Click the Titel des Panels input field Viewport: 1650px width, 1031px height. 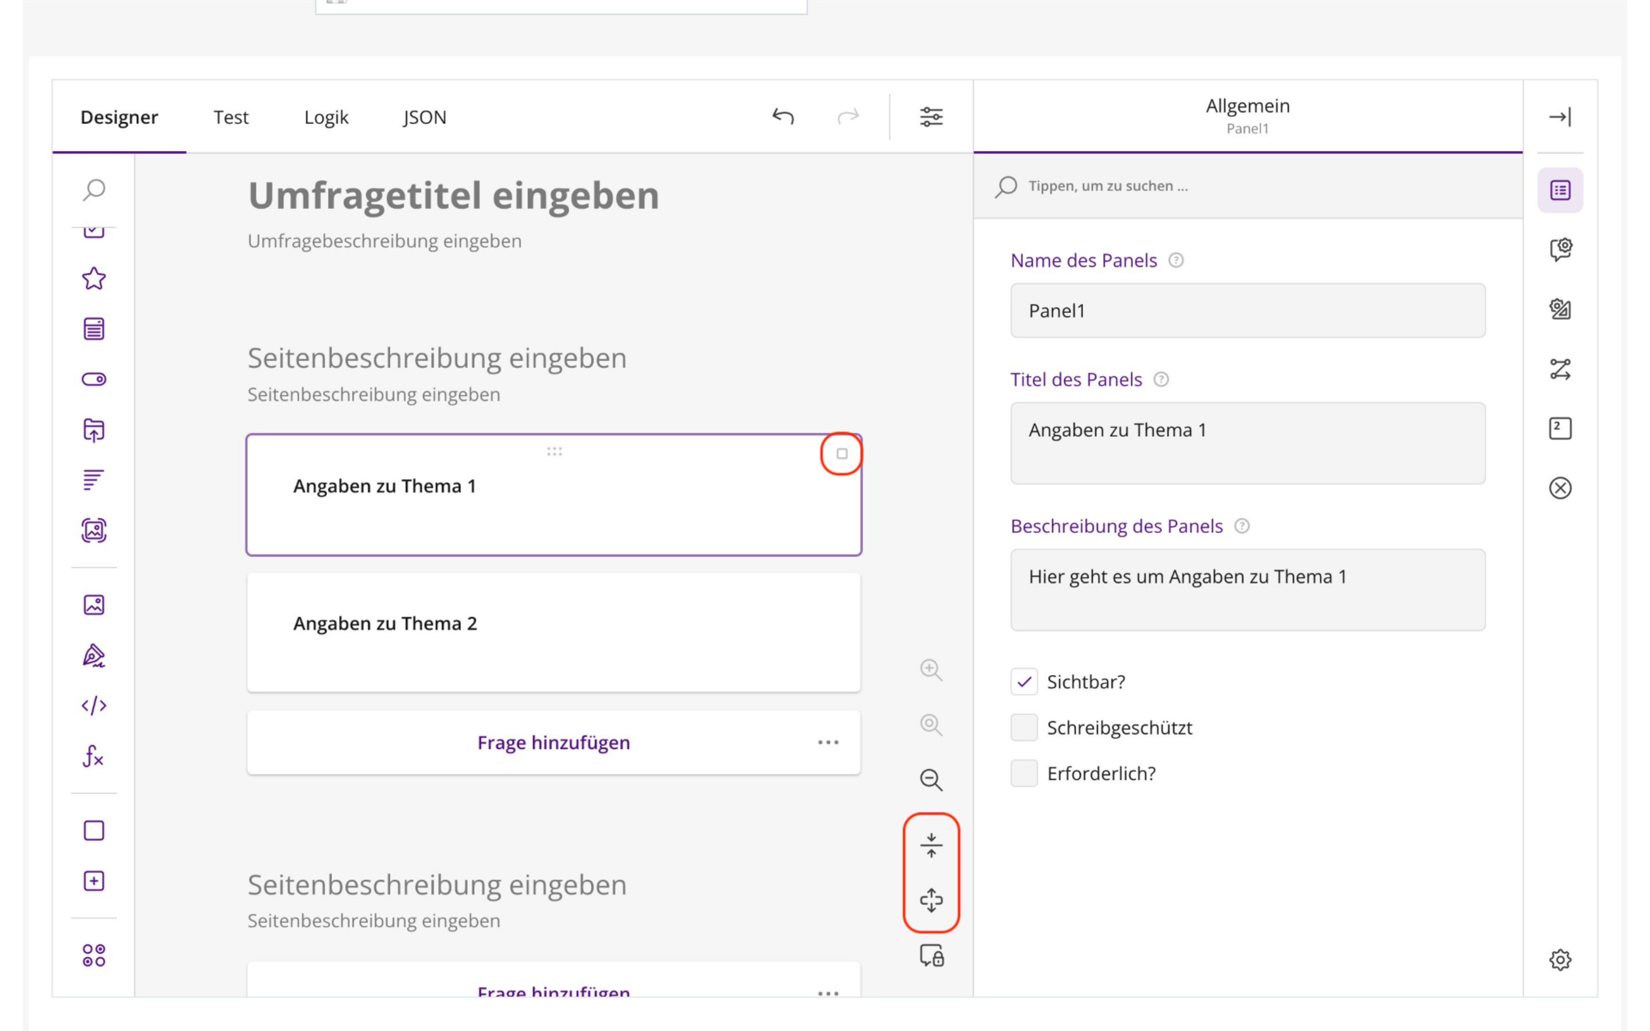click(1247, 442)
